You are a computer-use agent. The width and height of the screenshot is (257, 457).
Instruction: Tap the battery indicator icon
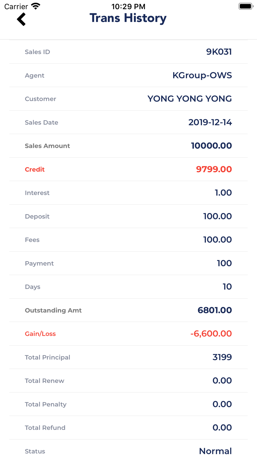click(246, 6)
